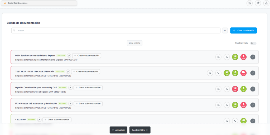Open document icon in 001 Servicios row

(218, 57)
